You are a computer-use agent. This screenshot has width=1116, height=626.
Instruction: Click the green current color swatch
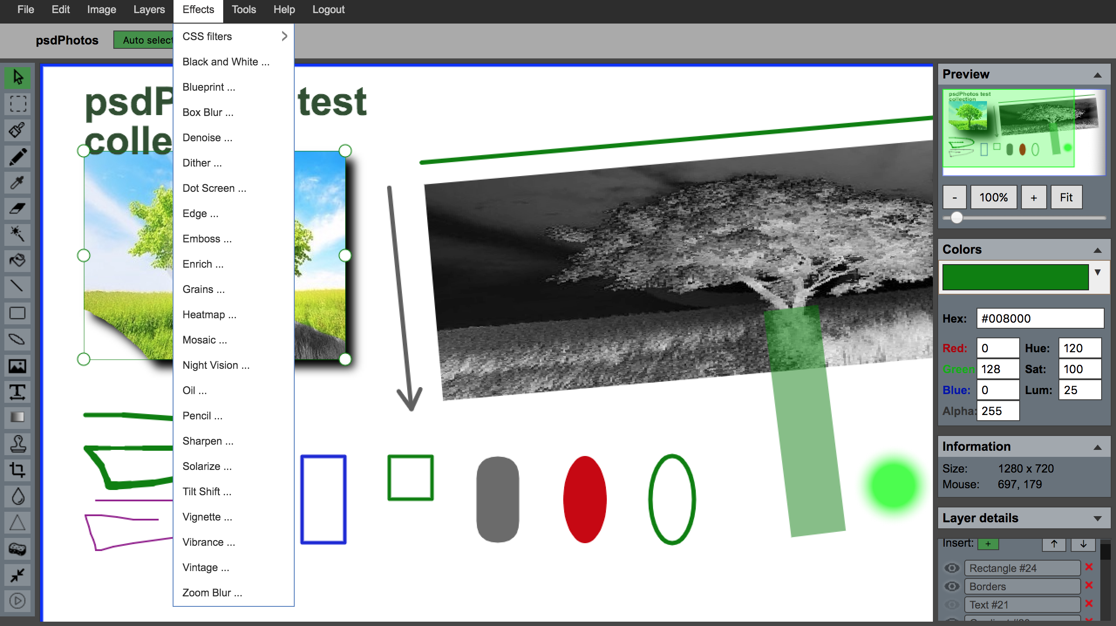(x=1015, y=277)
